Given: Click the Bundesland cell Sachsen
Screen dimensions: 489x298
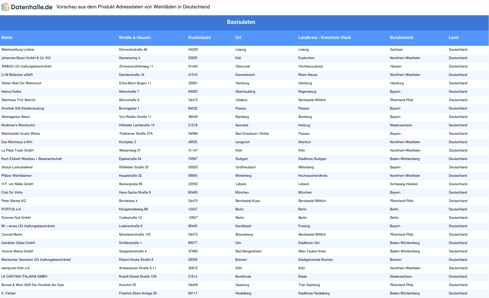Looking at the screenshot, I should 397,50.
